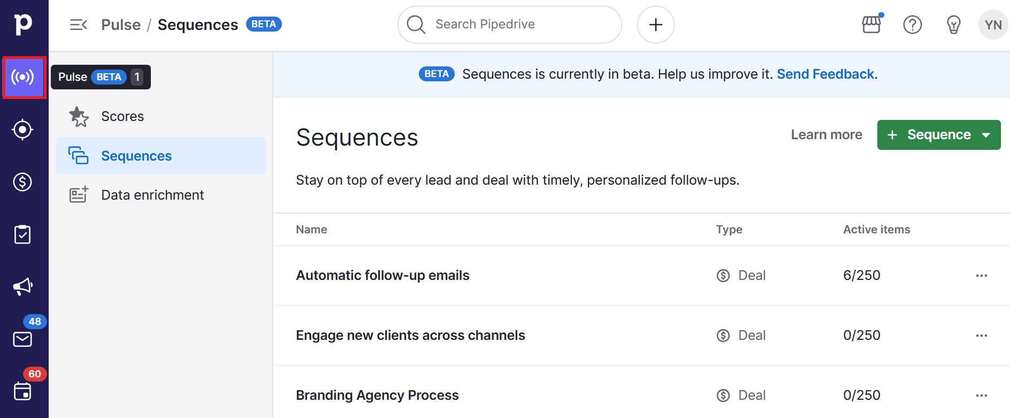The width and height of the screenshot is (1010, 418).
Task: Select Data enrichment in the Pulse menu
Action: coord(161,195)
